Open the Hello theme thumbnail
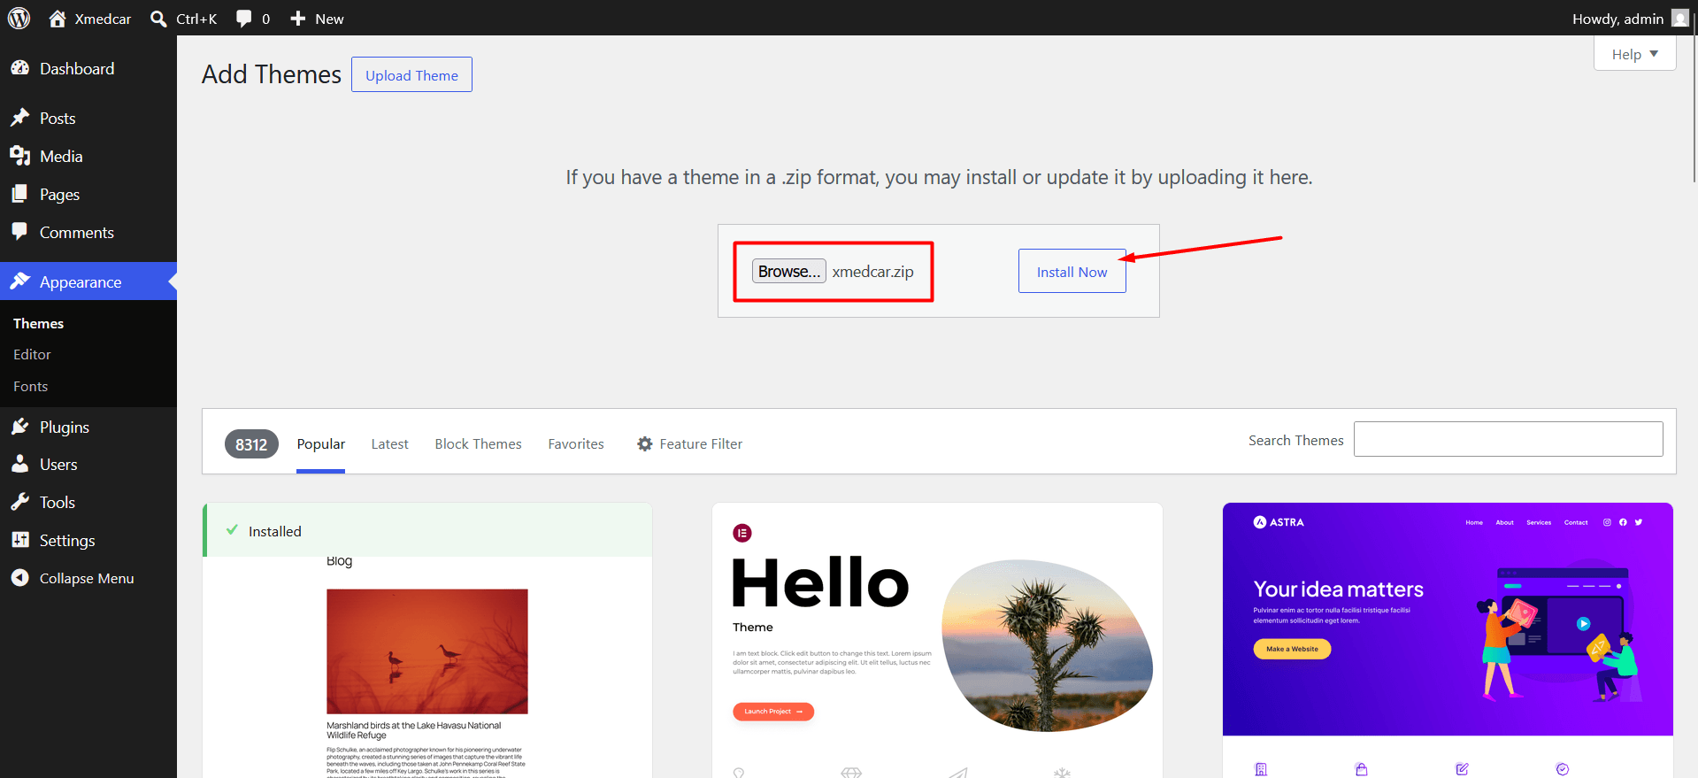 (937, 641)
